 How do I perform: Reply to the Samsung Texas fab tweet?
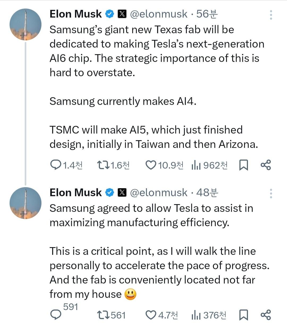[56, 165]
